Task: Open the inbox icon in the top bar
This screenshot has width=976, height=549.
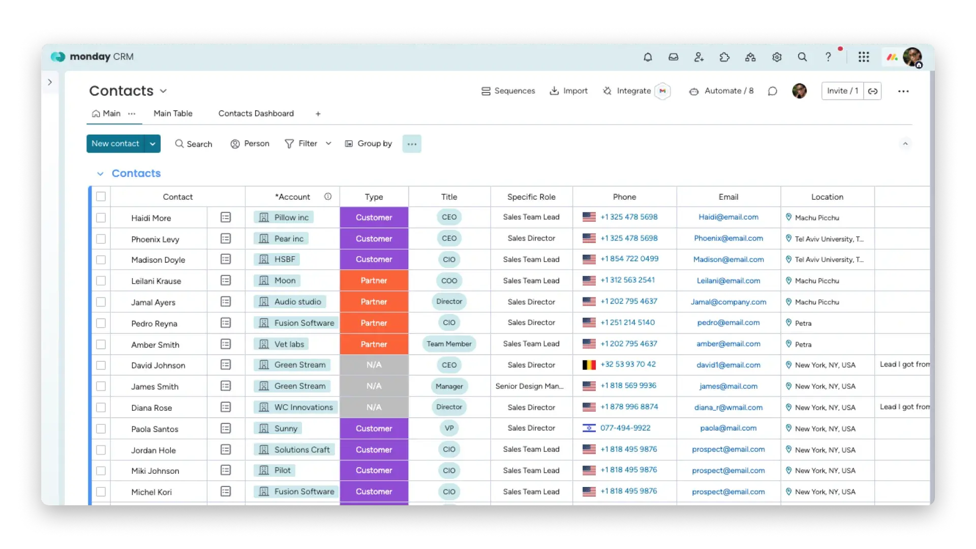Action: 673,57
